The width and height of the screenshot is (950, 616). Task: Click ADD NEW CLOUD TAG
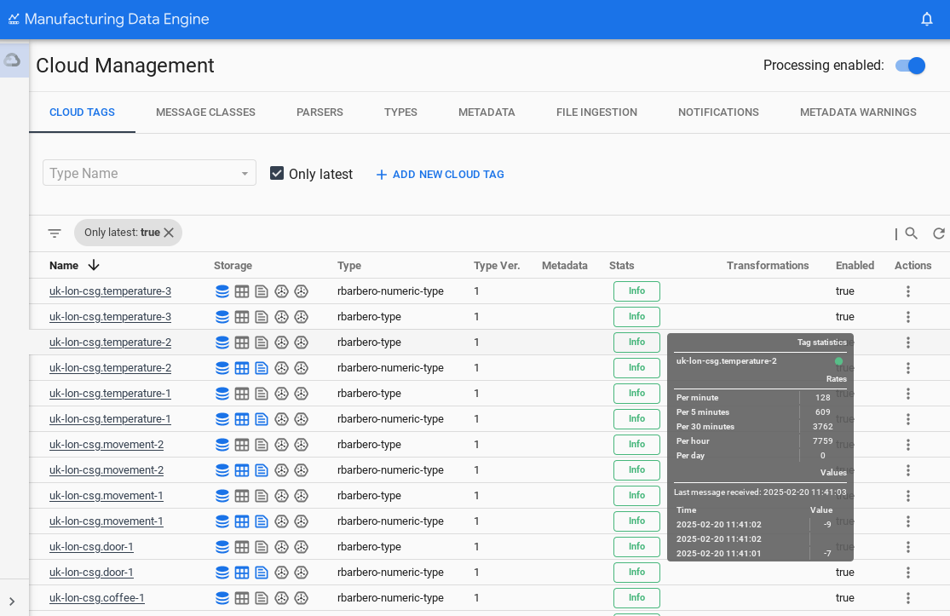click(x=440, y=174)
